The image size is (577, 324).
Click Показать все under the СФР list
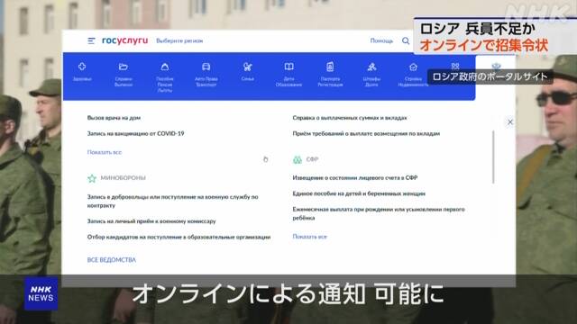click(309, 237)
